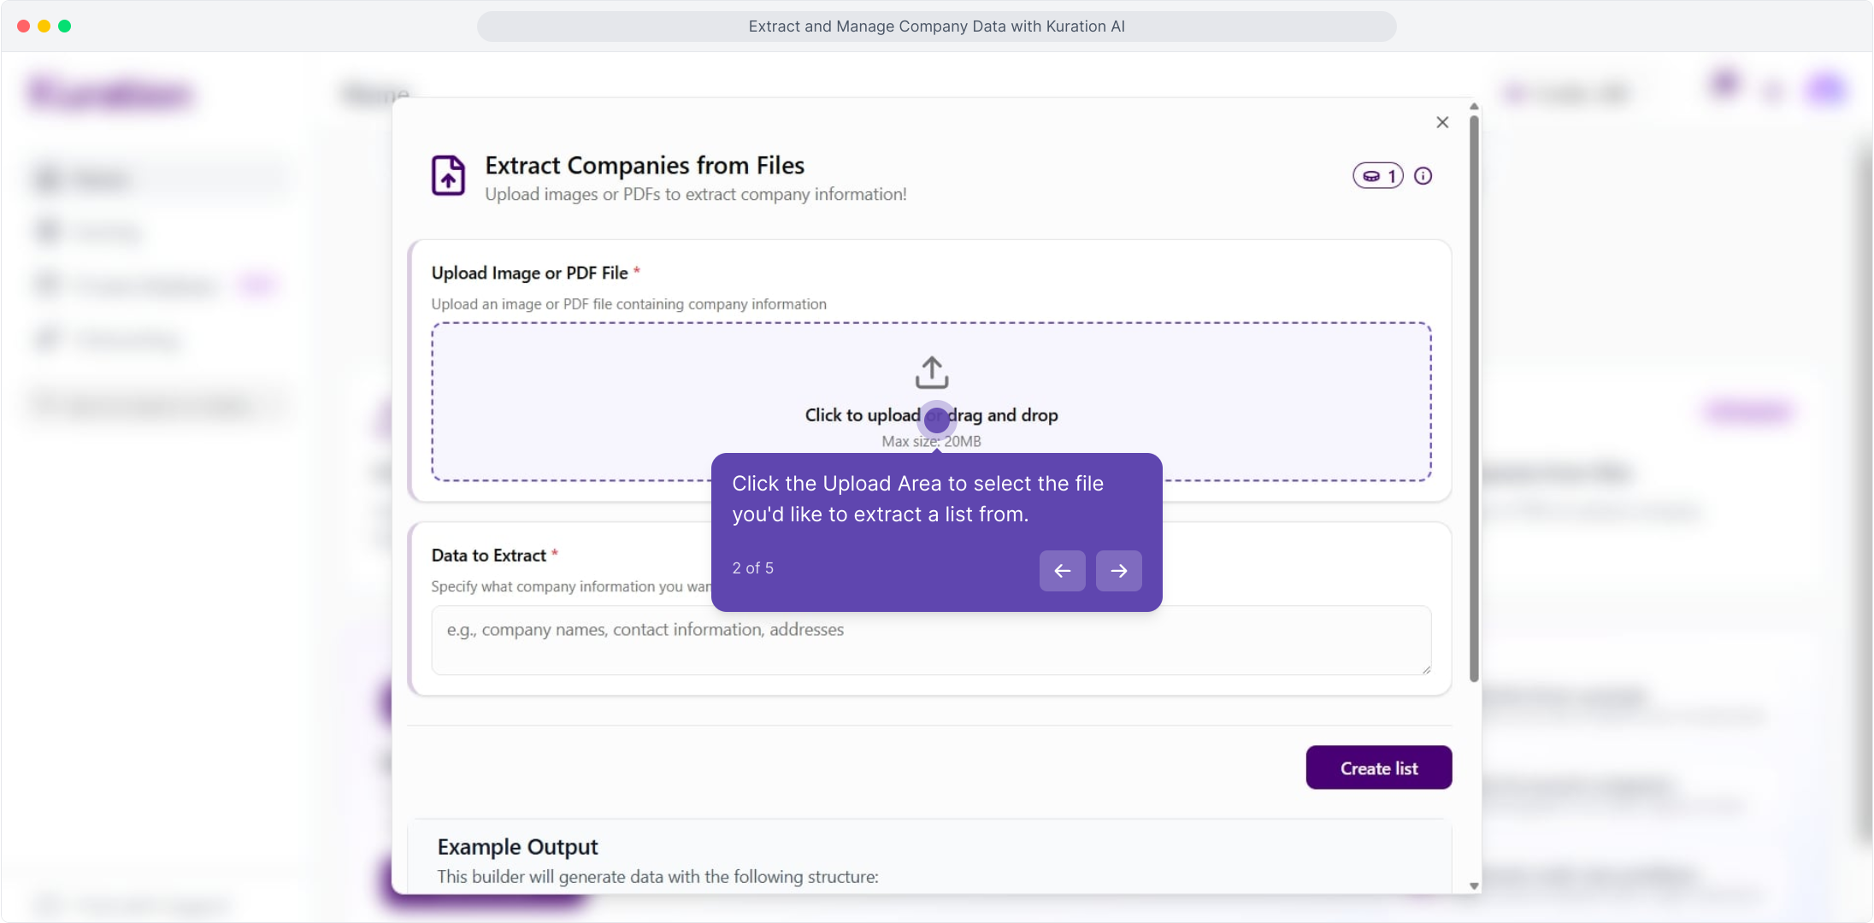This screenshot has height=923, width=1874.
Task: Click the file upload icon beside the title
Action: coord(448,175)
